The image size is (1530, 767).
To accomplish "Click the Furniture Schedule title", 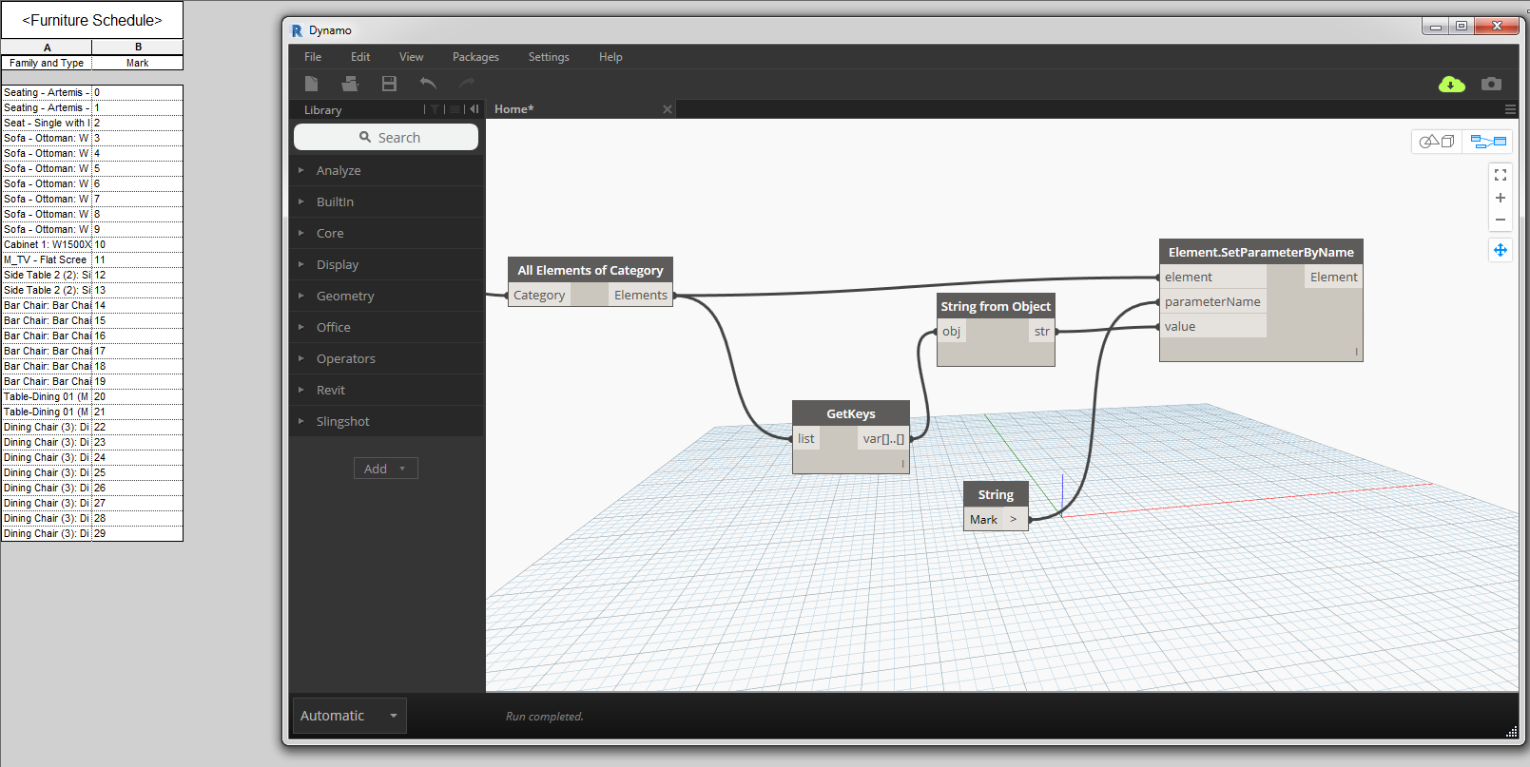I will pyautogui.click(x=92, y=20).
